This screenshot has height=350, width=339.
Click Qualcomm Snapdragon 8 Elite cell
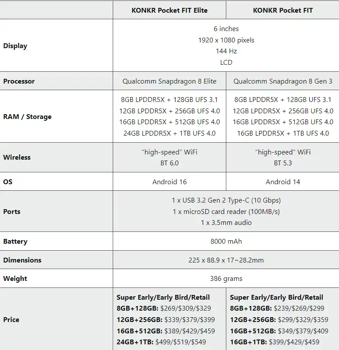(x=169, y=81)
